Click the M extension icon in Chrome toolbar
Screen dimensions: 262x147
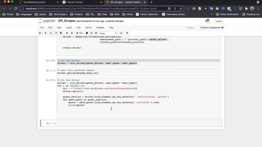point(206,9)
